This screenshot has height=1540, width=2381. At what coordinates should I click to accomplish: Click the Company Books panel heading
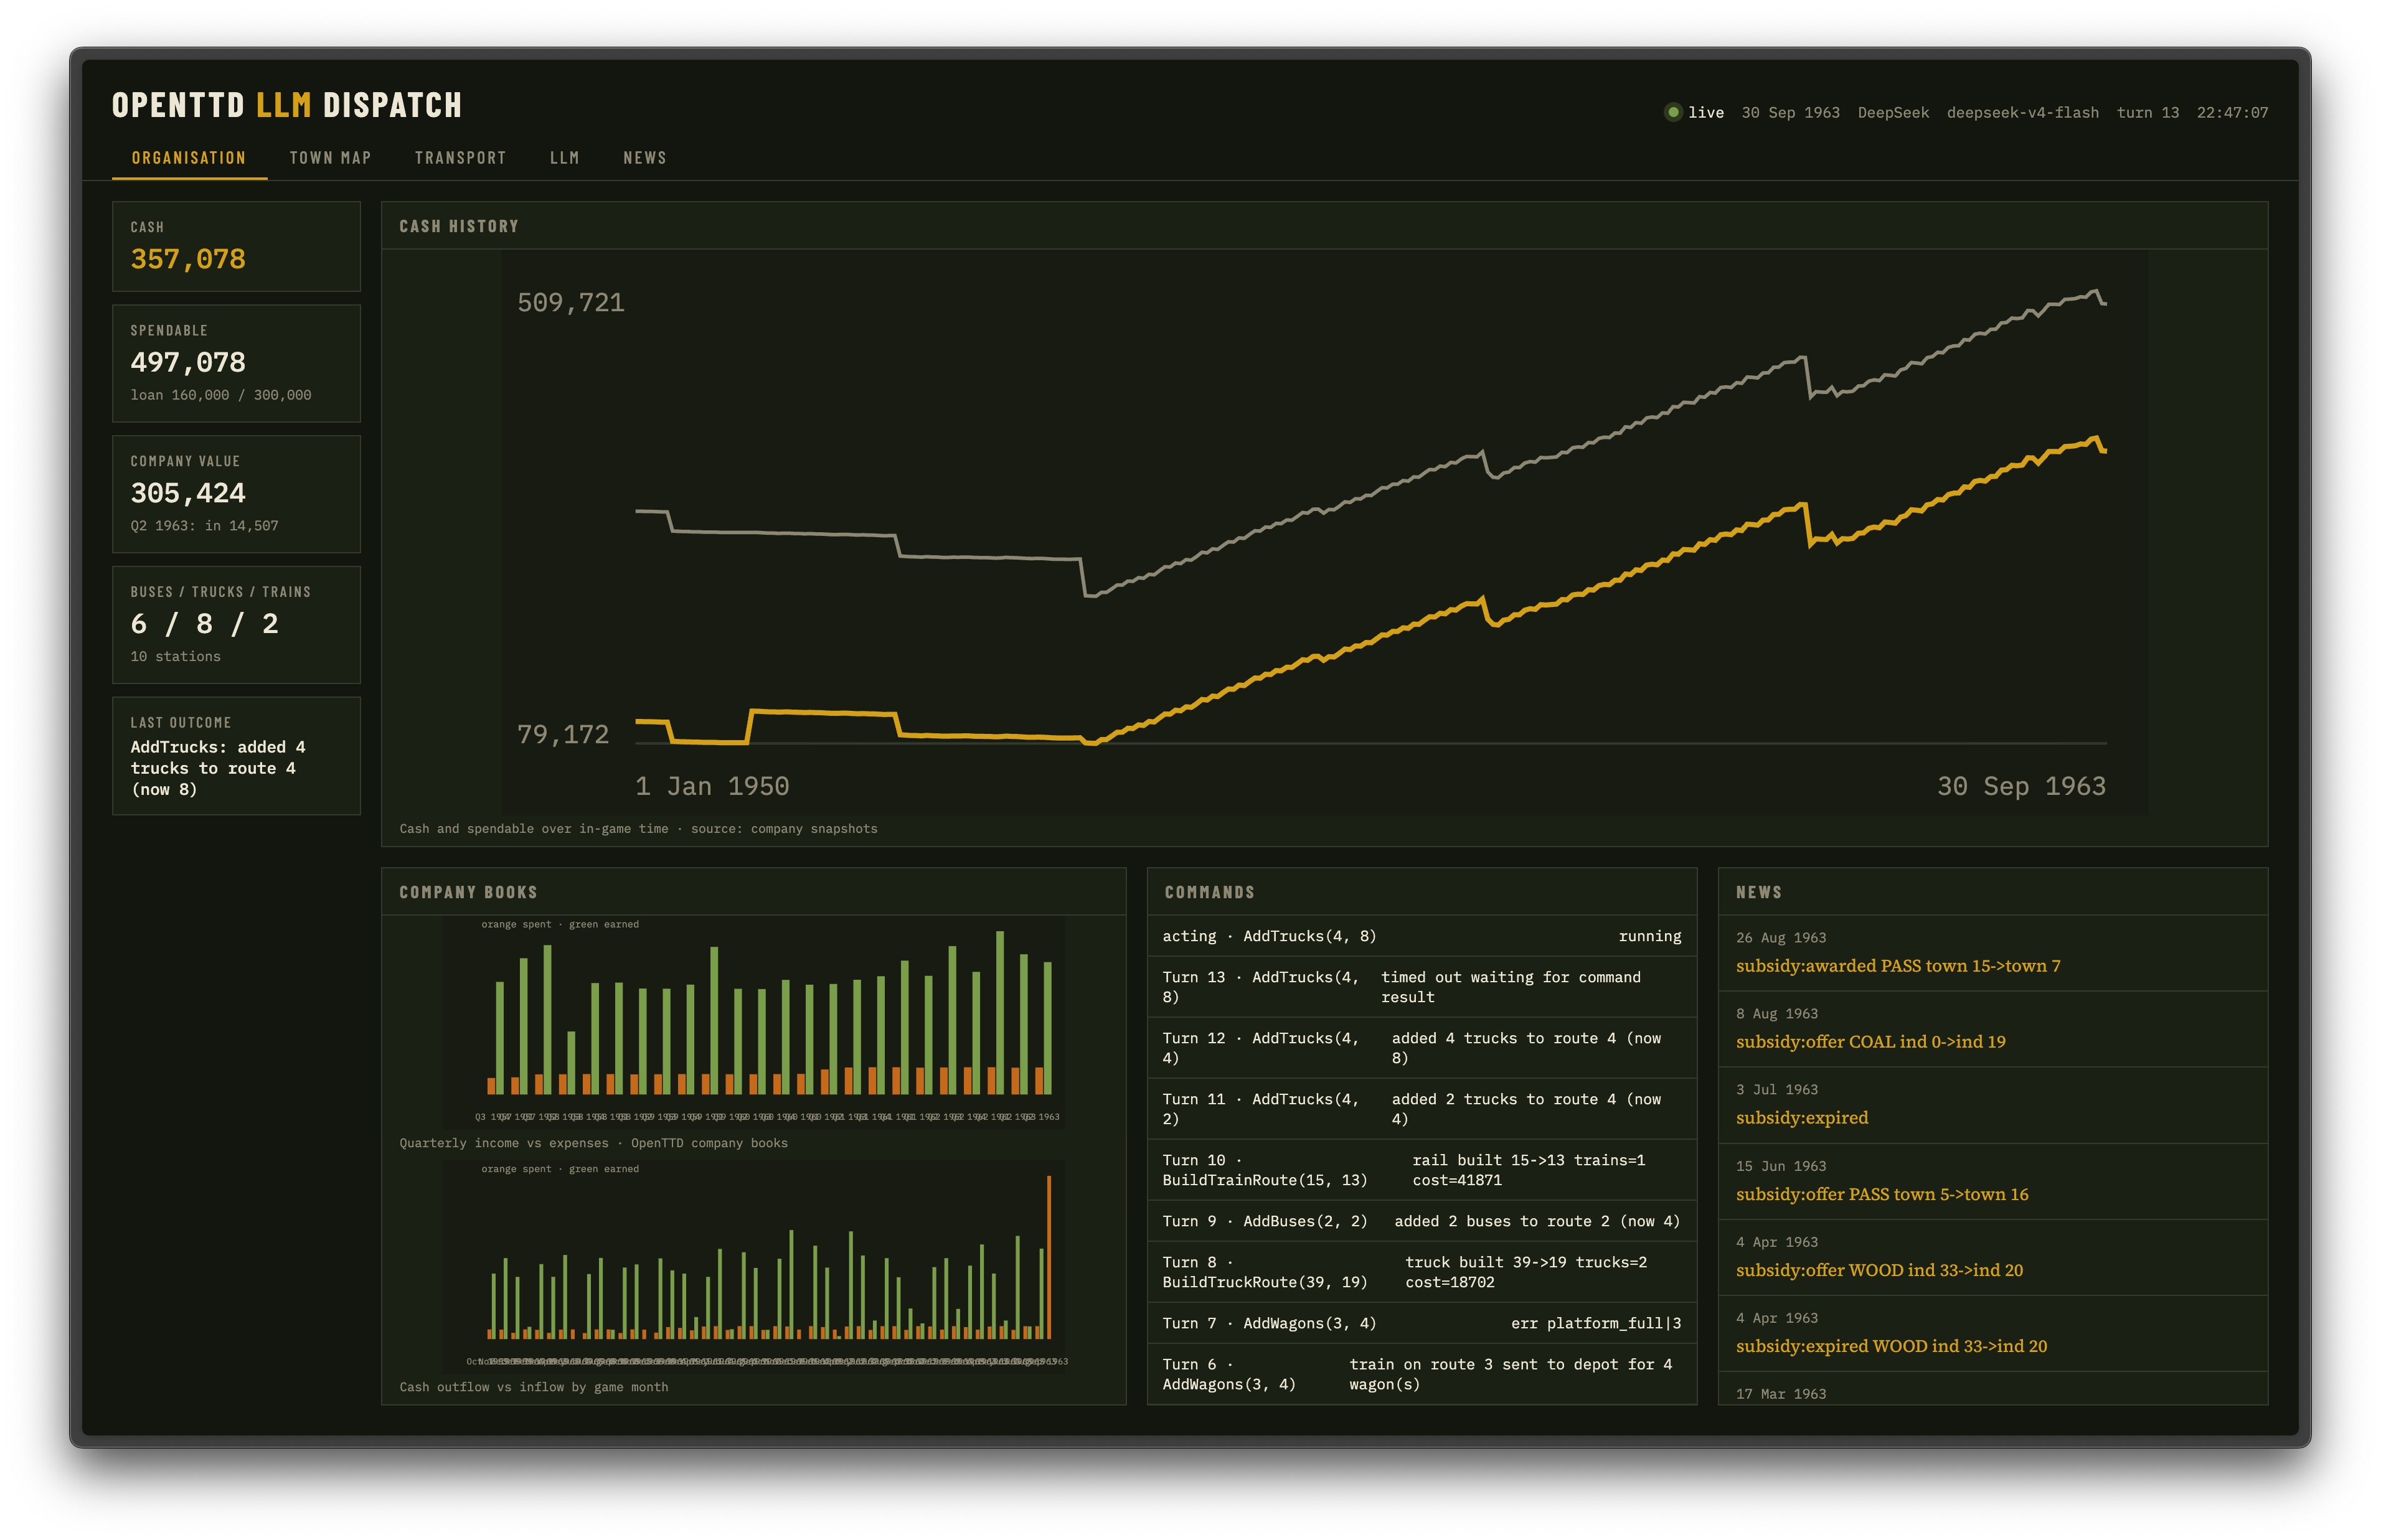468,893
